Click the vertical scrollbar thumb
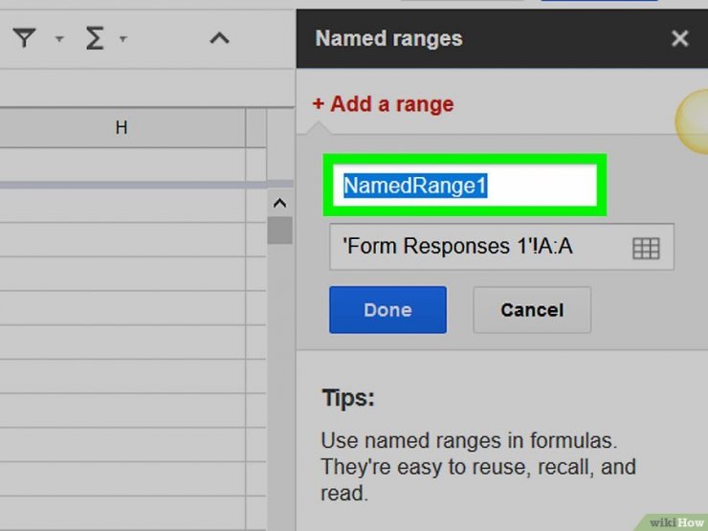The width and height of the screenshot is (708, 531). tap(280, 231)
